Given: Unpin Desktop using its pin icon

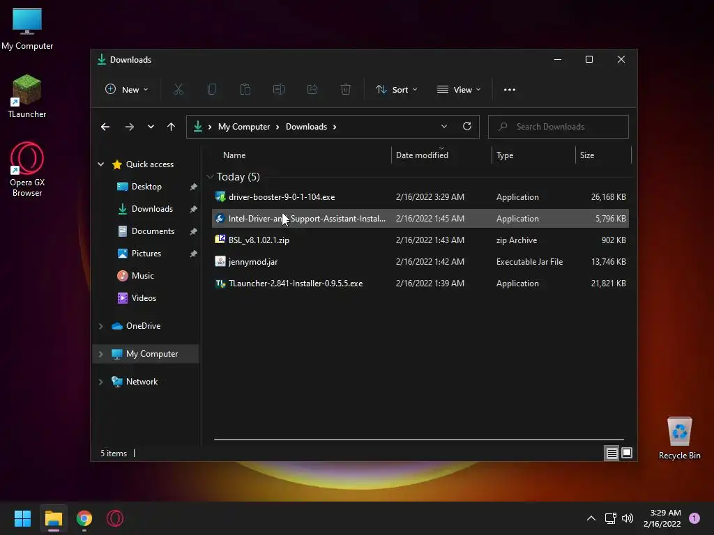Looking at the screenshot, I should click(194, 187).
